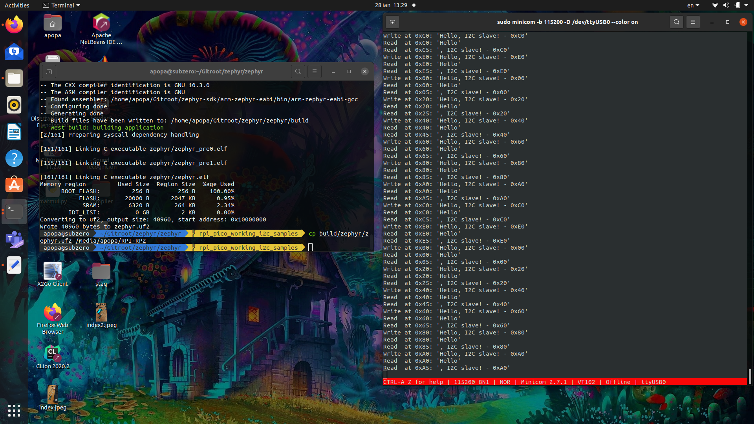The image size is (754, 424).
Task: Open index2.jpeg from the desktop
Action: (101, 312)
